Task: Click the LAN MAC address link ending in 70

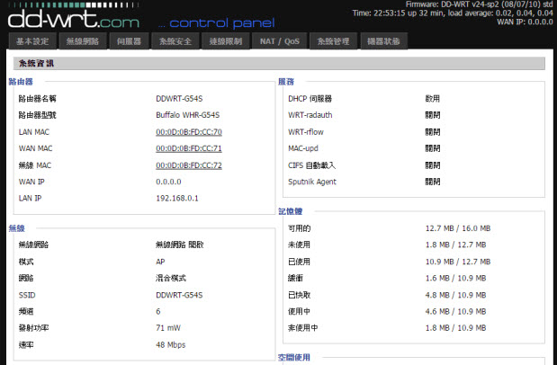Action: pyautogui.click(x=189, y=132)
